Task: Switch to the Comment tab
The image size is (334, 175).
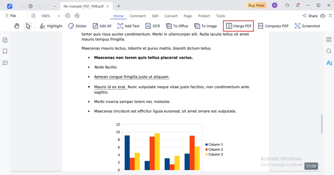Action: click(x=138, y=16)
